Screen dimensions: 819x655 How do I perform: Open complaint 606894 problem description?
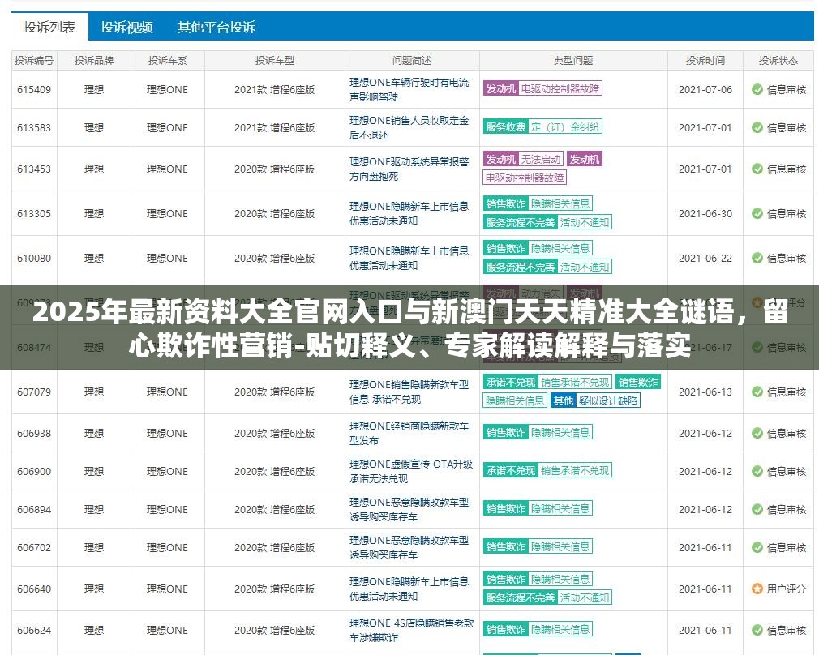tap(409, 509)
